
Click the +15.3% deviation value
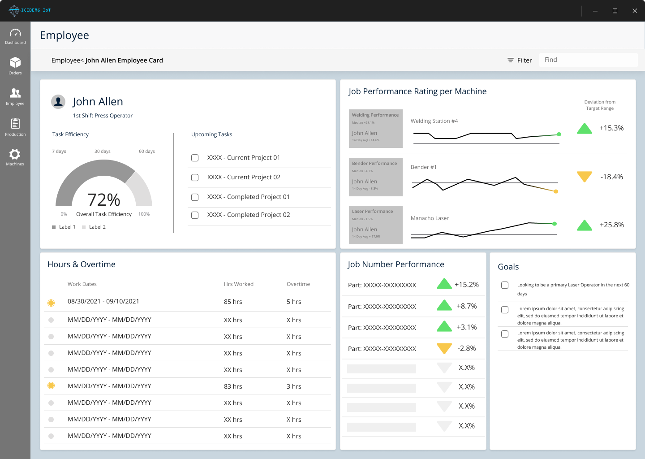611,128
